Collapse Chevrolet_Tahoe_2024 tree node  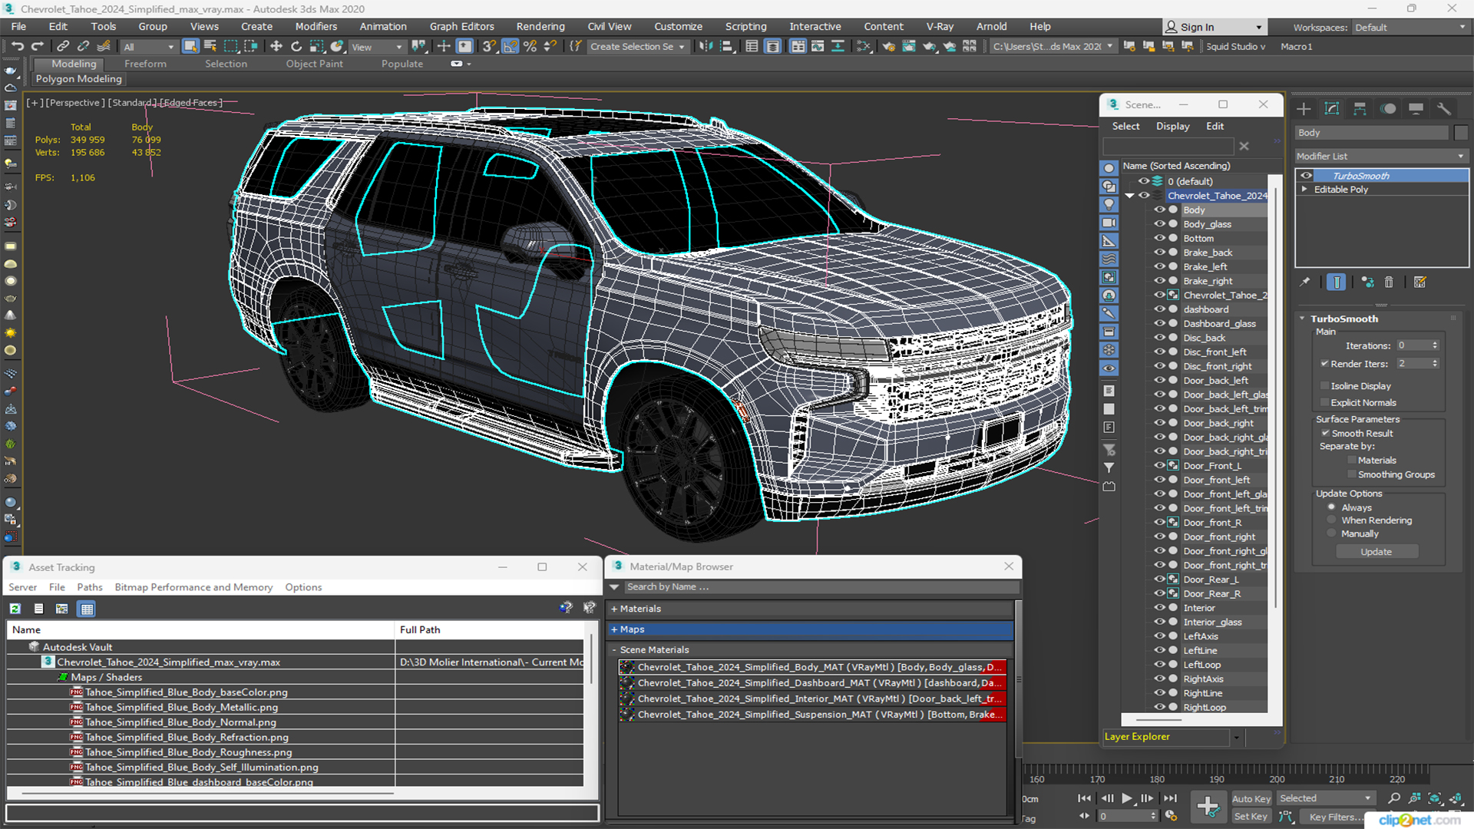pos(1129,196)
